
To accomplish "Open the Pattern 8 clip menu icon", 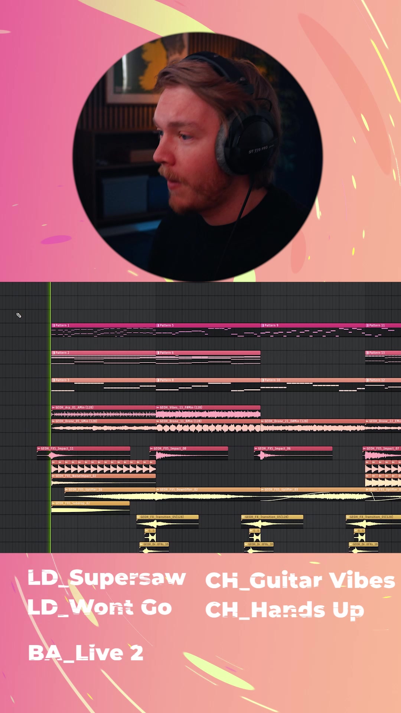I will 158,380.
